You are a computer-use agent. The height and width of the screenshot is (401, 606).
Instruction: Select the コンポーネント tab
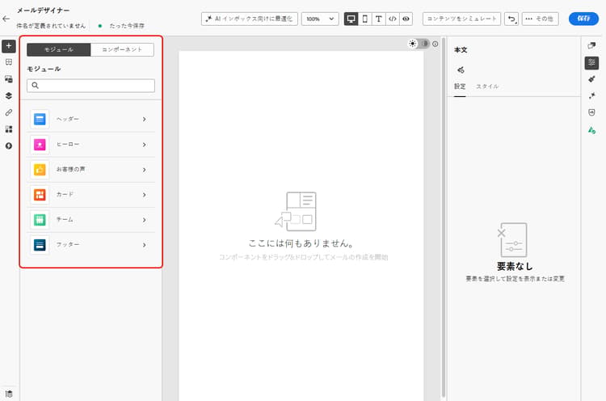tap(122, 49)
